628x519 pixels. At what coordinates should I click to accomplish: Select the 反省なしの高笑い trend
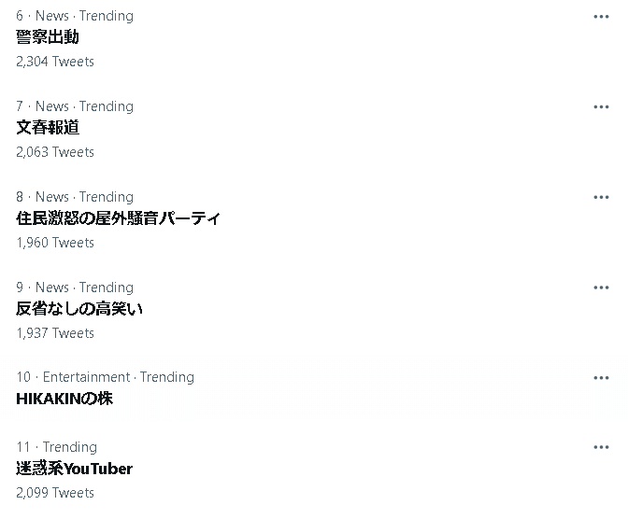pyautogui.click(x=79, y=309)
